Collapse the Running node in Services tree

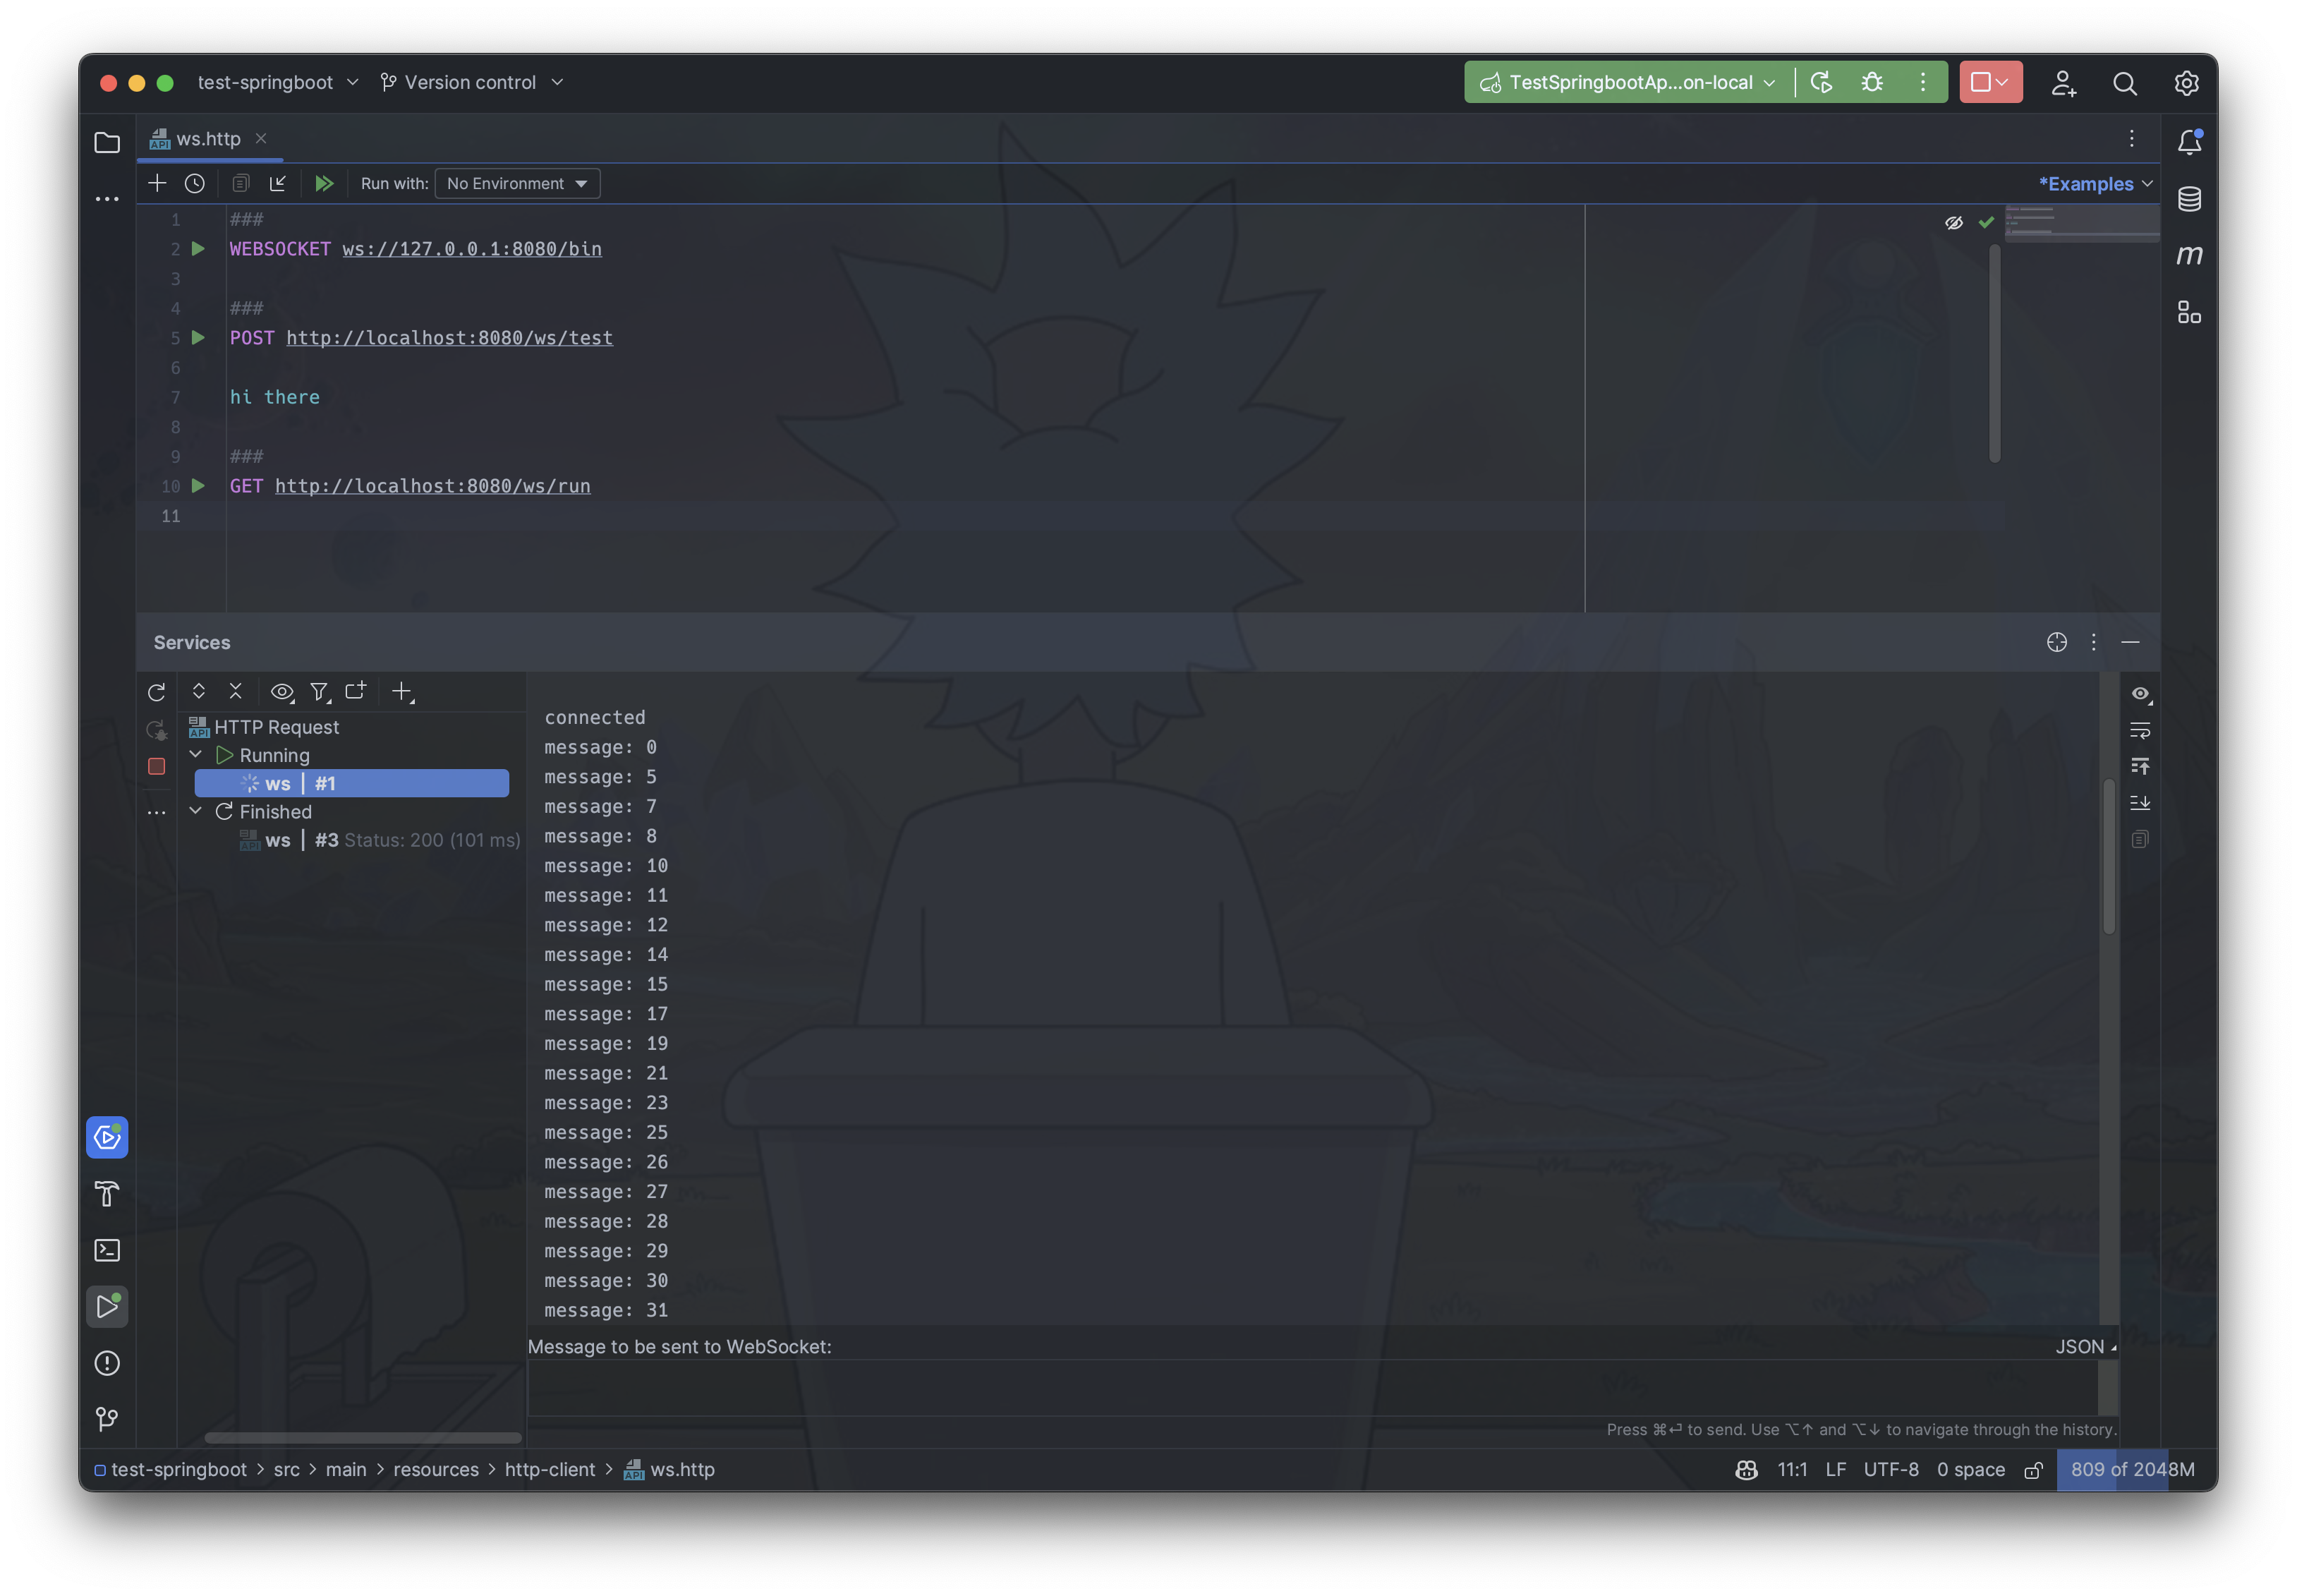(x=196, y=755)
